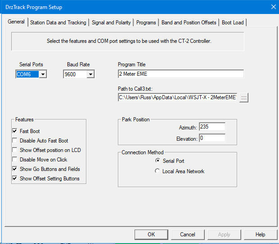Click the Program Title text field

[180, 74]
